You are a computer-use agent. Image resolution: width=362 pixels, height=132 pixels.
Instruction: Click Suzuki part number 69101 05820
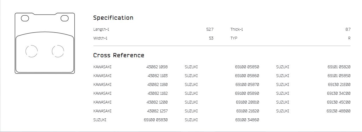point(339,67)
